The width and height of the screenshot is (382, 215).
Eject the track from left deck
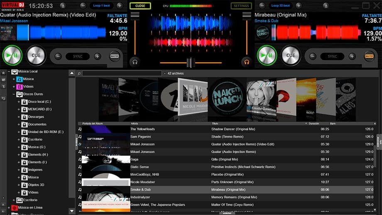coord(63,5)
